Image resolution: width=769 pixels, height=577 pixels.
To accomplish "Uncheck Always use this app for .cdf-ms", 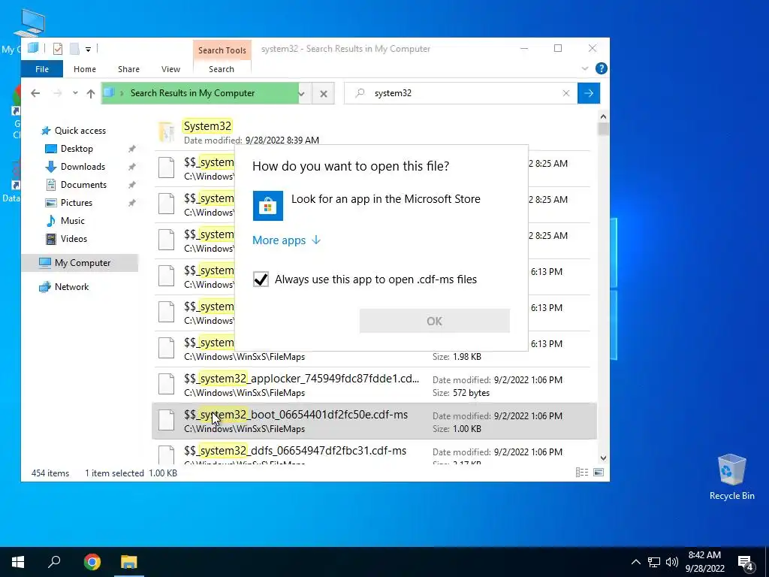I will coord(261,279).
